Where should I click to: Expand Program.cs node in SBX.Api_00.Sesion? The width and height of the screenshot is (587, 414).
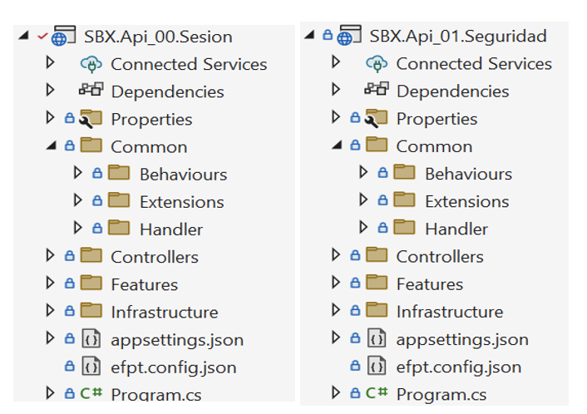[50, 393]
